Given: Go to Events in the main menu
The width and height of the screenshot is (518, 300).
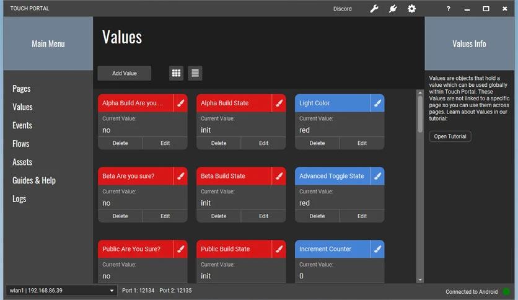Looking at the screenshot, I should tap(22, 125).
